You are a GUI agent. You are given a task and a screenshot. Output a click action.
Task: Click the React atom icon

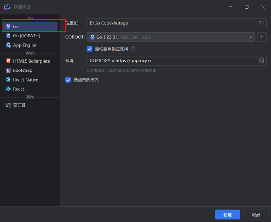pyautogui.click(x=8, y=89)
